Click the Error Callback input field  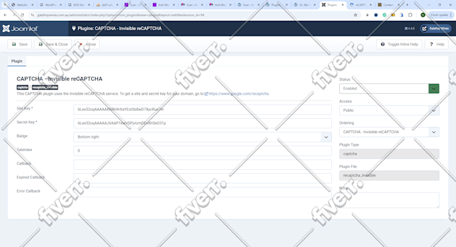(203, 192)
